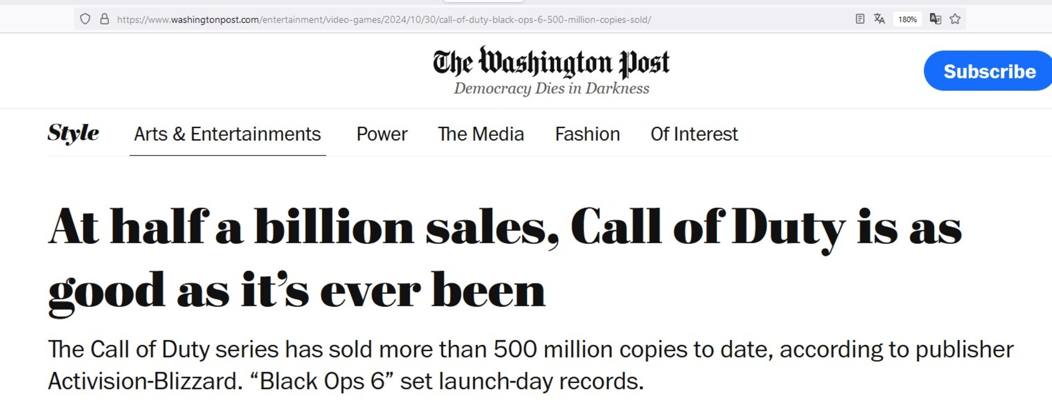Click the Washington Post logo
Viewport: 1052px width, 410px height.
pos(551,62)
